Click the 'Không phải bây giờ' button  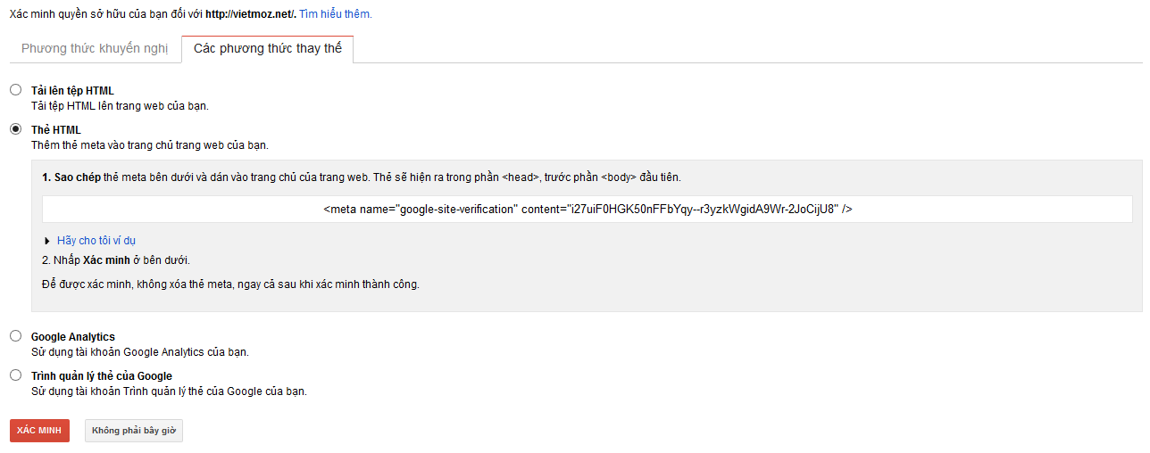[x=134, y=431]
